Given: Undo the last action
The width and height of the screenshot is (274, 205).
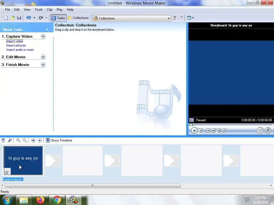Looking at the screenshot, I should pos(29,18).
